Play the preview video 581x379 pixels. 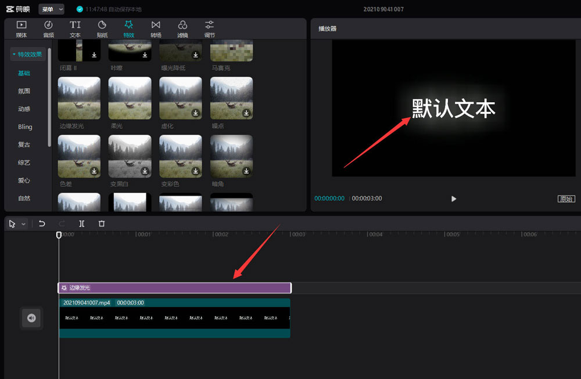click(x=454, y=198)
